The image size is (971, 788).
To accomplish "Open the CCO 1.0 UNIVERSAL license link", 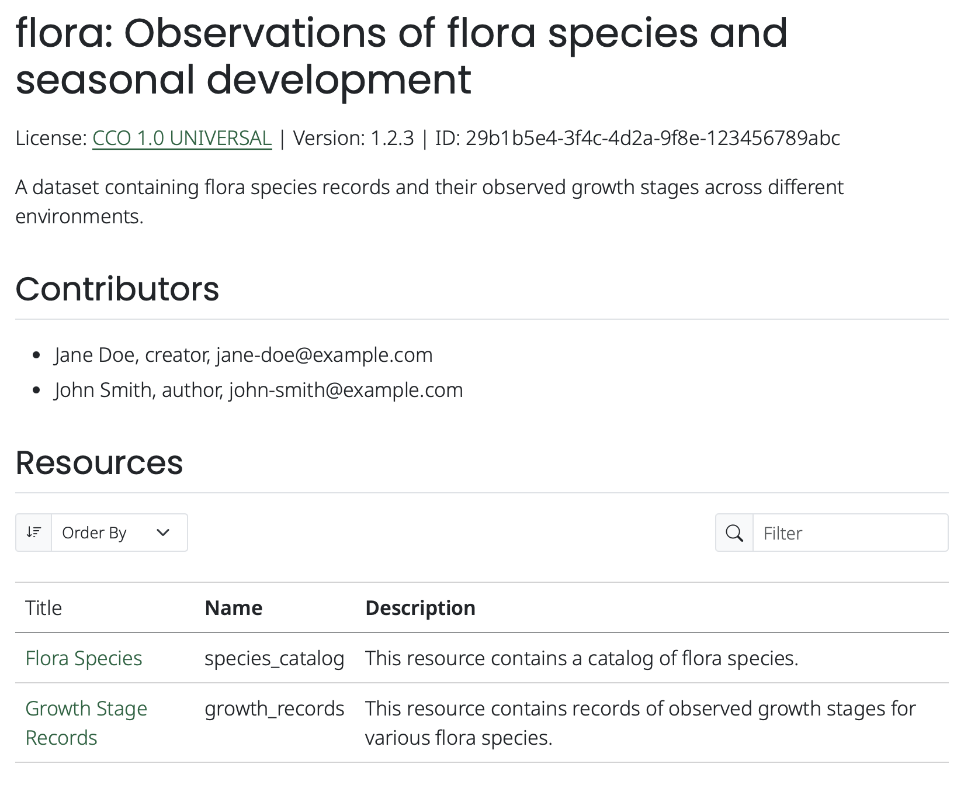I will (182, 139).
